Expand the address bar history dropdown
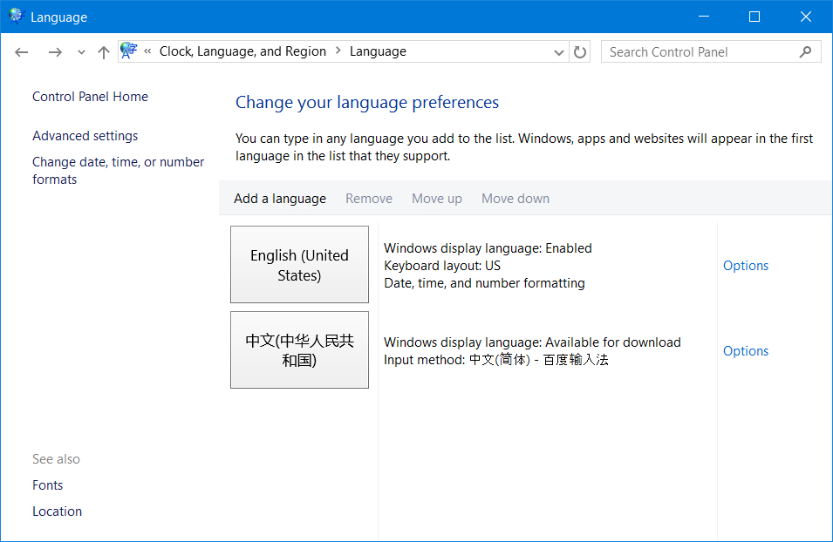833x542 pixels. 559,52
